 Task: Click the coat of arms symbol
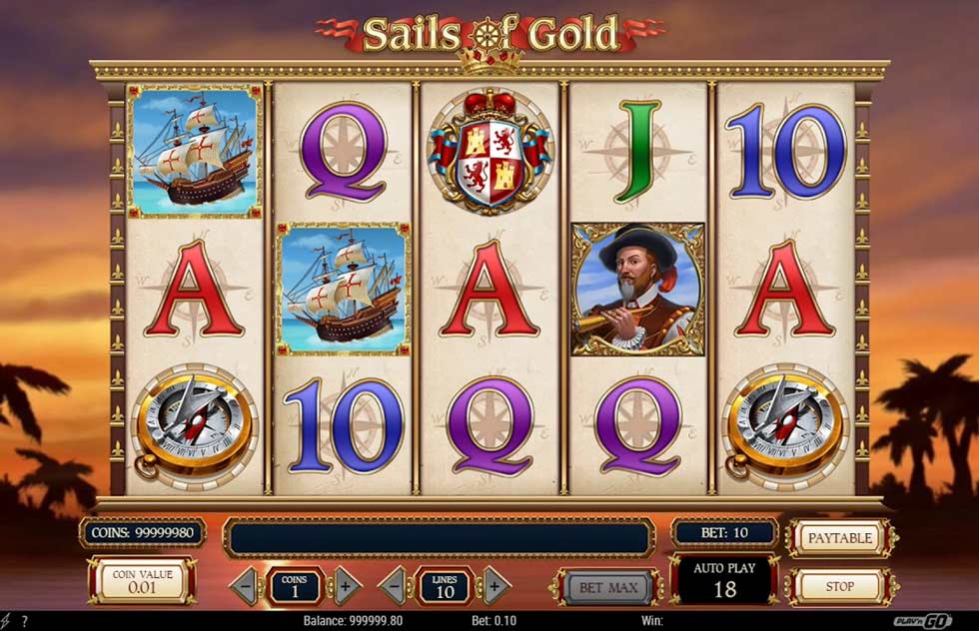point(490,152)
